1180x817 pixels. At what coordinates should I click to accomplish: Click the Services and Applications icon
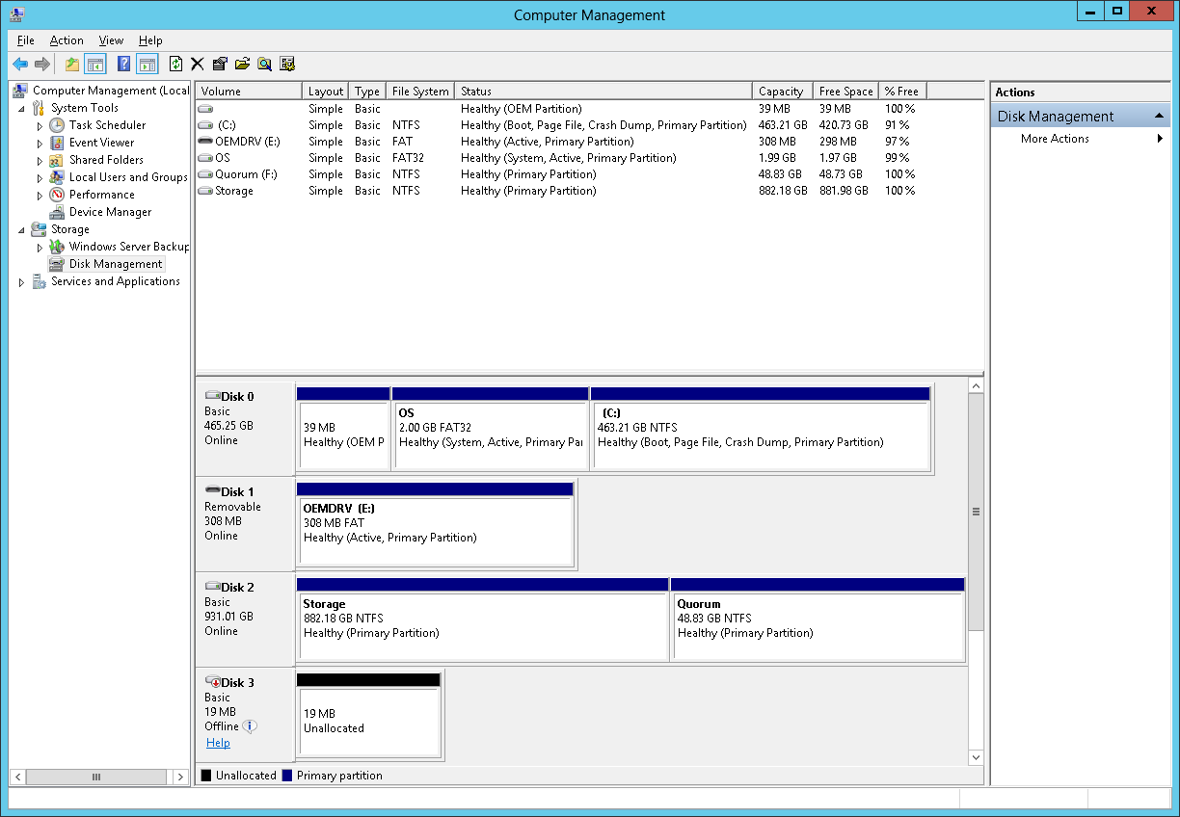tap(39, 281)
